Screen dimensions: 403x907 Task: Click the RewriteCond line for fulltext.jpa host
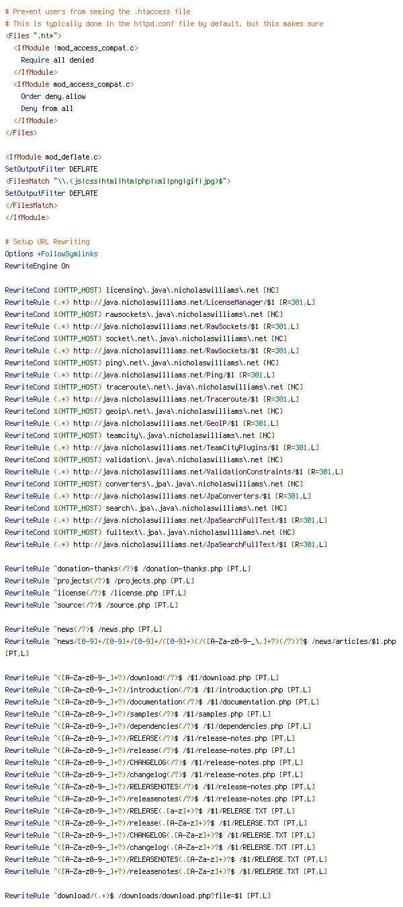(x=150, y=532)
